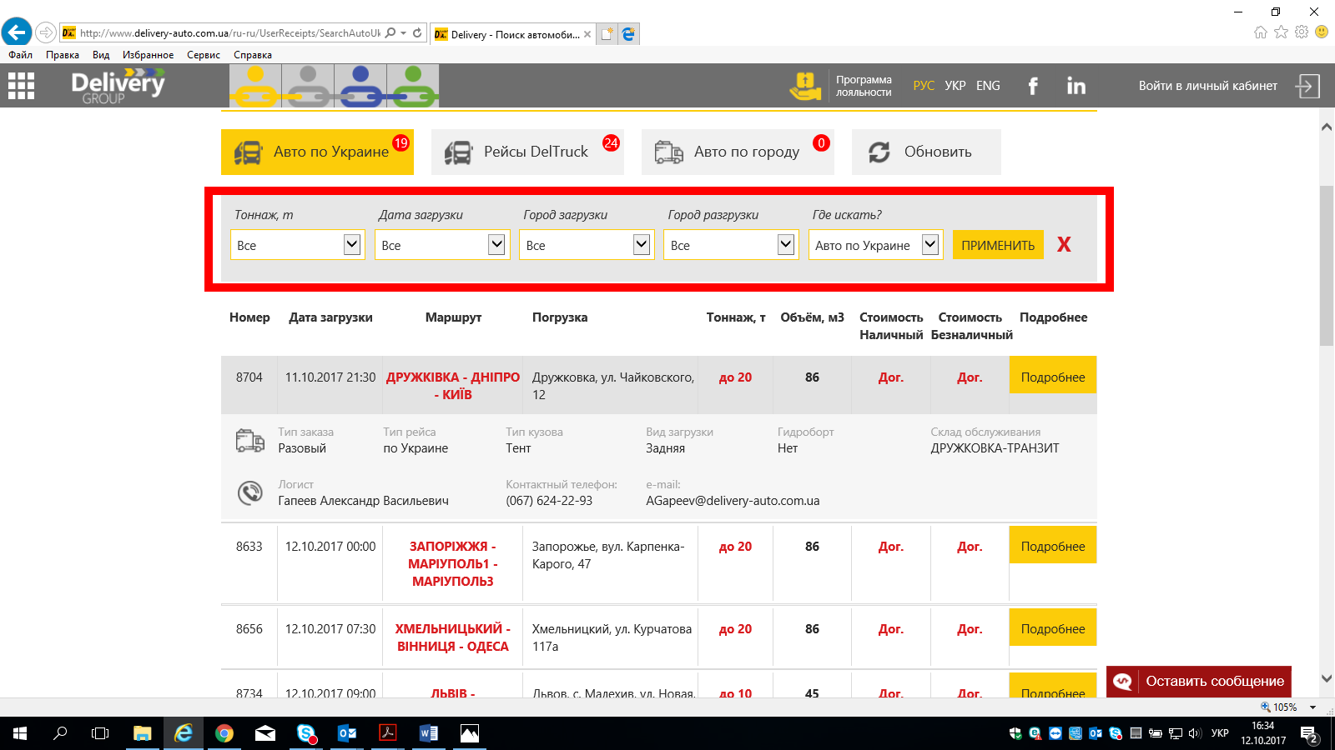The height and width of the screenshot is (750, 1335).
Task: Click the browser forward arrow
Action: 46,32
